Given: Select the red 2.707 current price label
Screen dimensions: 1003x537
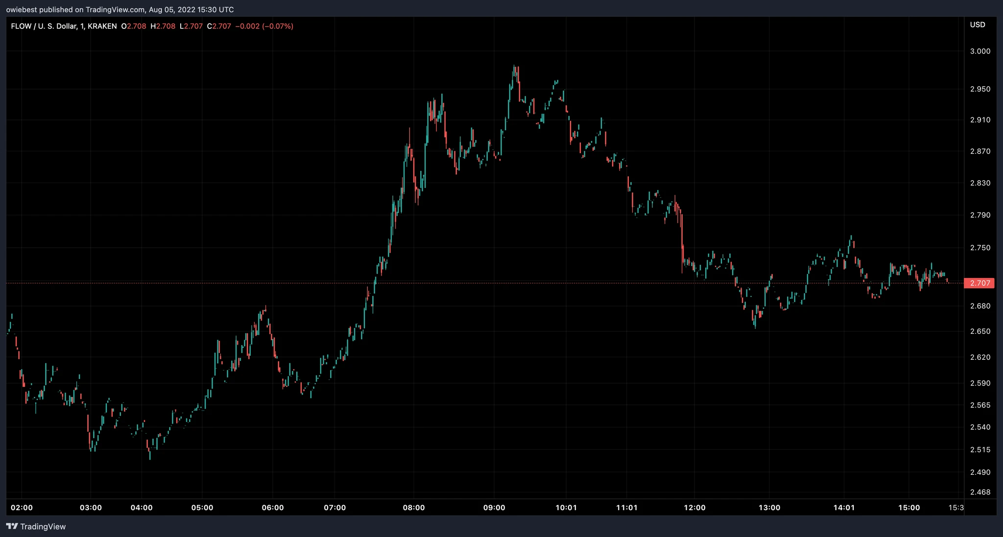Looking at the screenshot, I should tap(979, 283).
